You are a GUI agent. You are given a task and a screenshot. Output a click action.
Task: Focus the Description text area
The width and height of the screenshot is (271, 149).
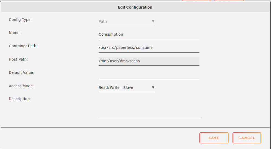click(x=150, y=107)
